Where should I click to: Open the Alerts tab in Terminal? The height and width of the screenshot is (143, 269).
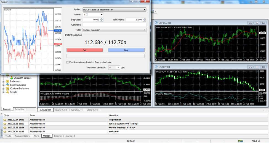(36, 136)
